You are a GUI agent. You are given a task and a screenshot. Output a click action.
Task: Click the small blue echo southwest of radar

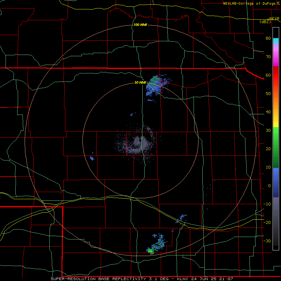point(92,158)
